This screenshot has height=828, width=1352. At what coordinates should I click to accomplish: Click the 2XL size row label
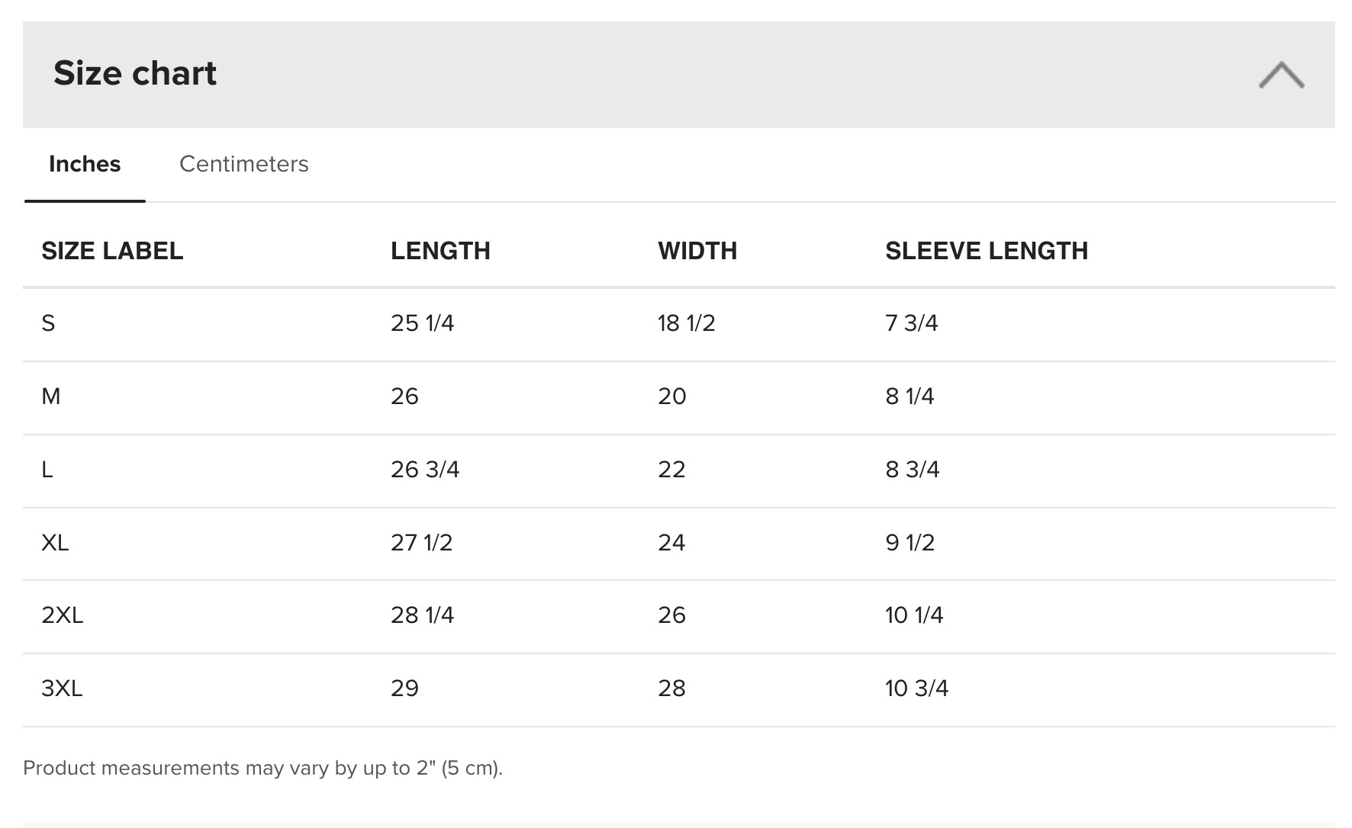pos(62,615)
